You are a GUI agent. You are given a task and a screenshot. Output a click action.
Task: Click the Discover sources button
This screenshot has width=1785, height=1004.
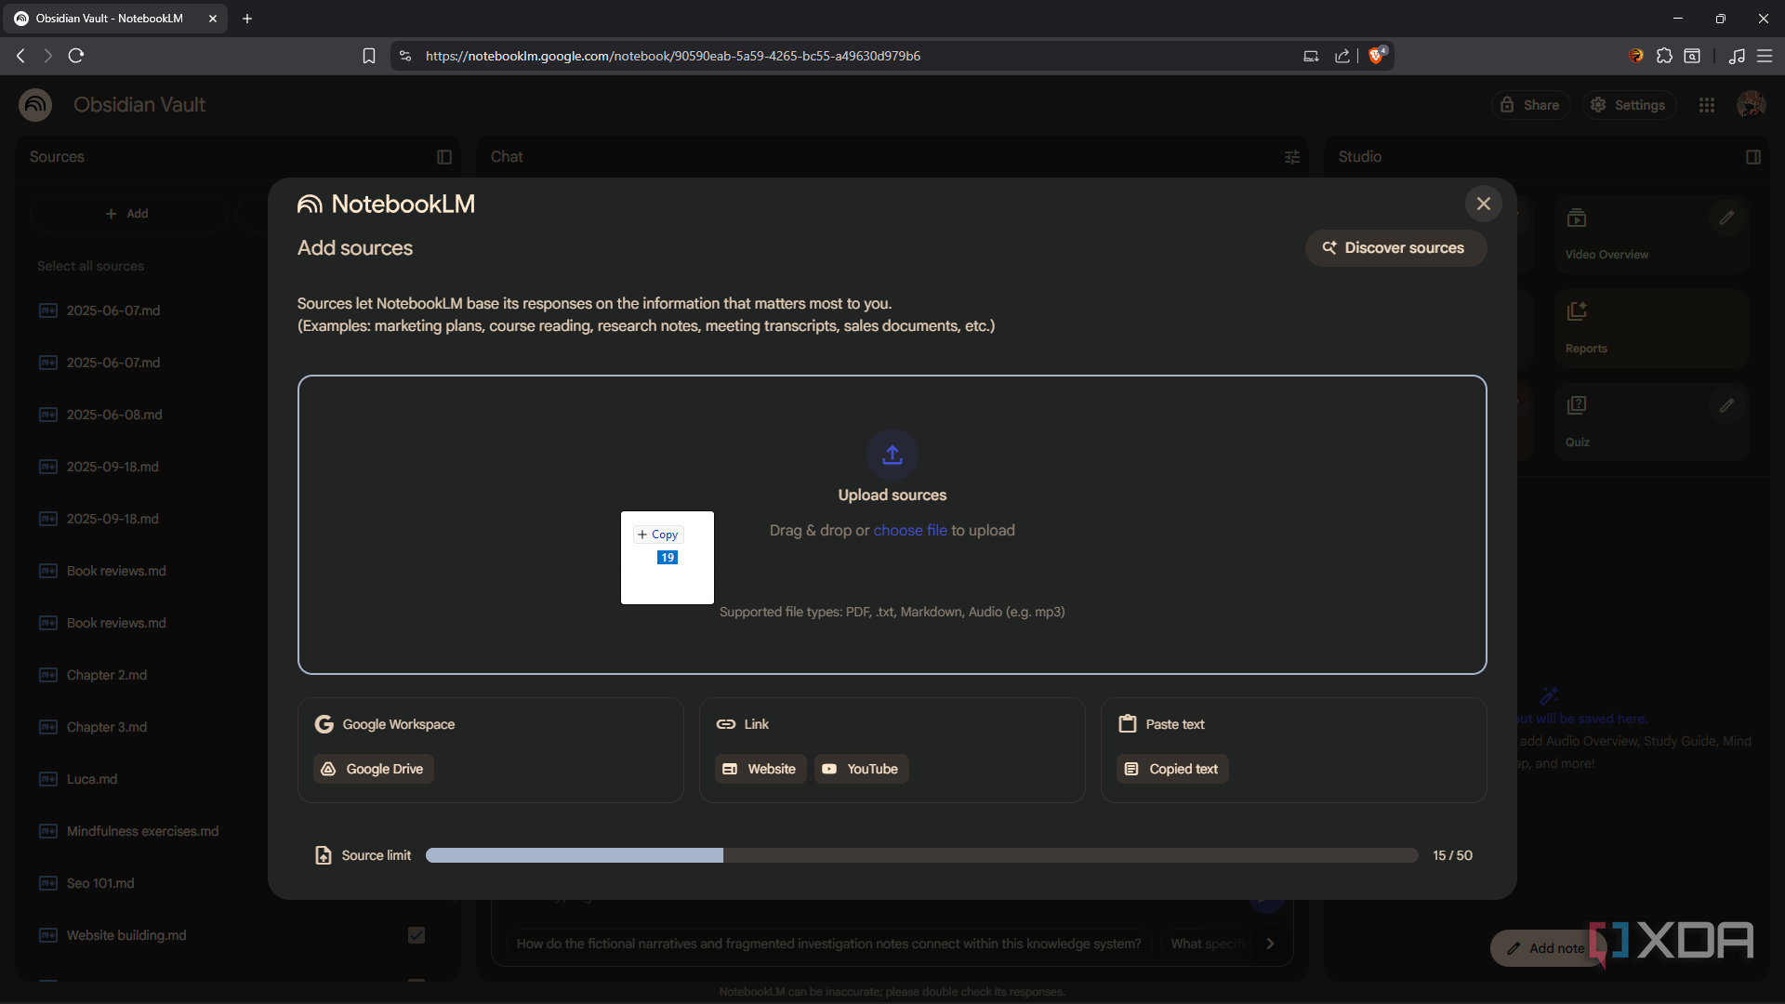coord(1395,248)
